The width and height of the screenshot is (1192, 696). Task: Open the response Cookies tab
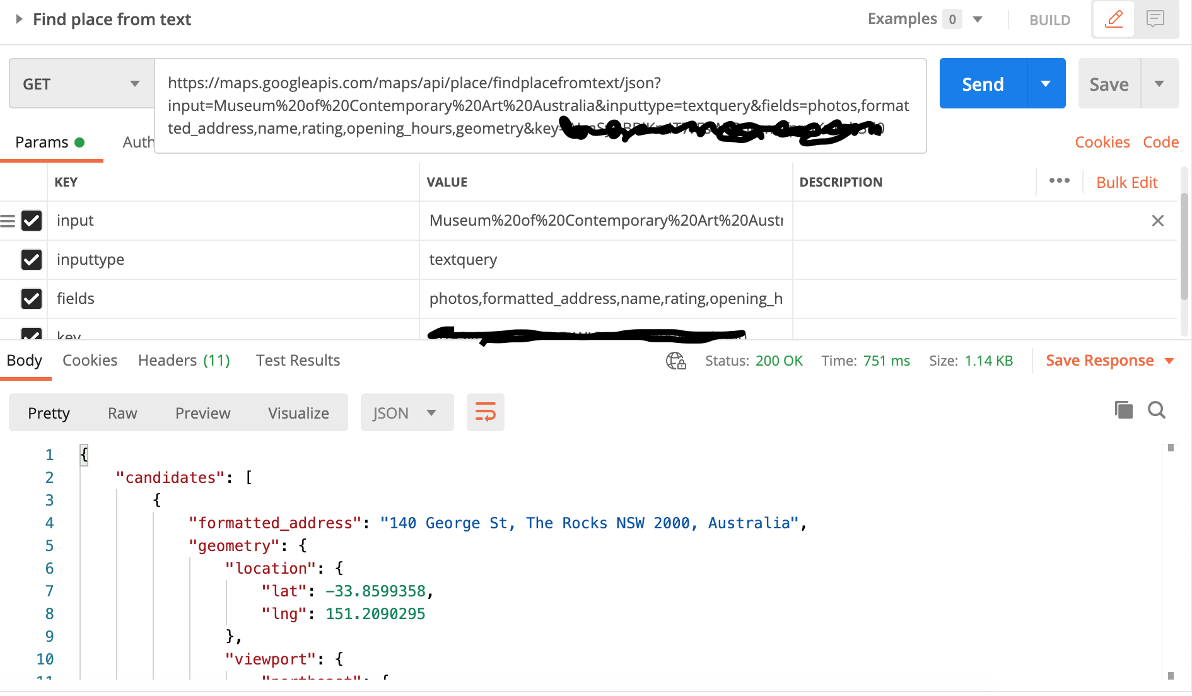[90, 361]
